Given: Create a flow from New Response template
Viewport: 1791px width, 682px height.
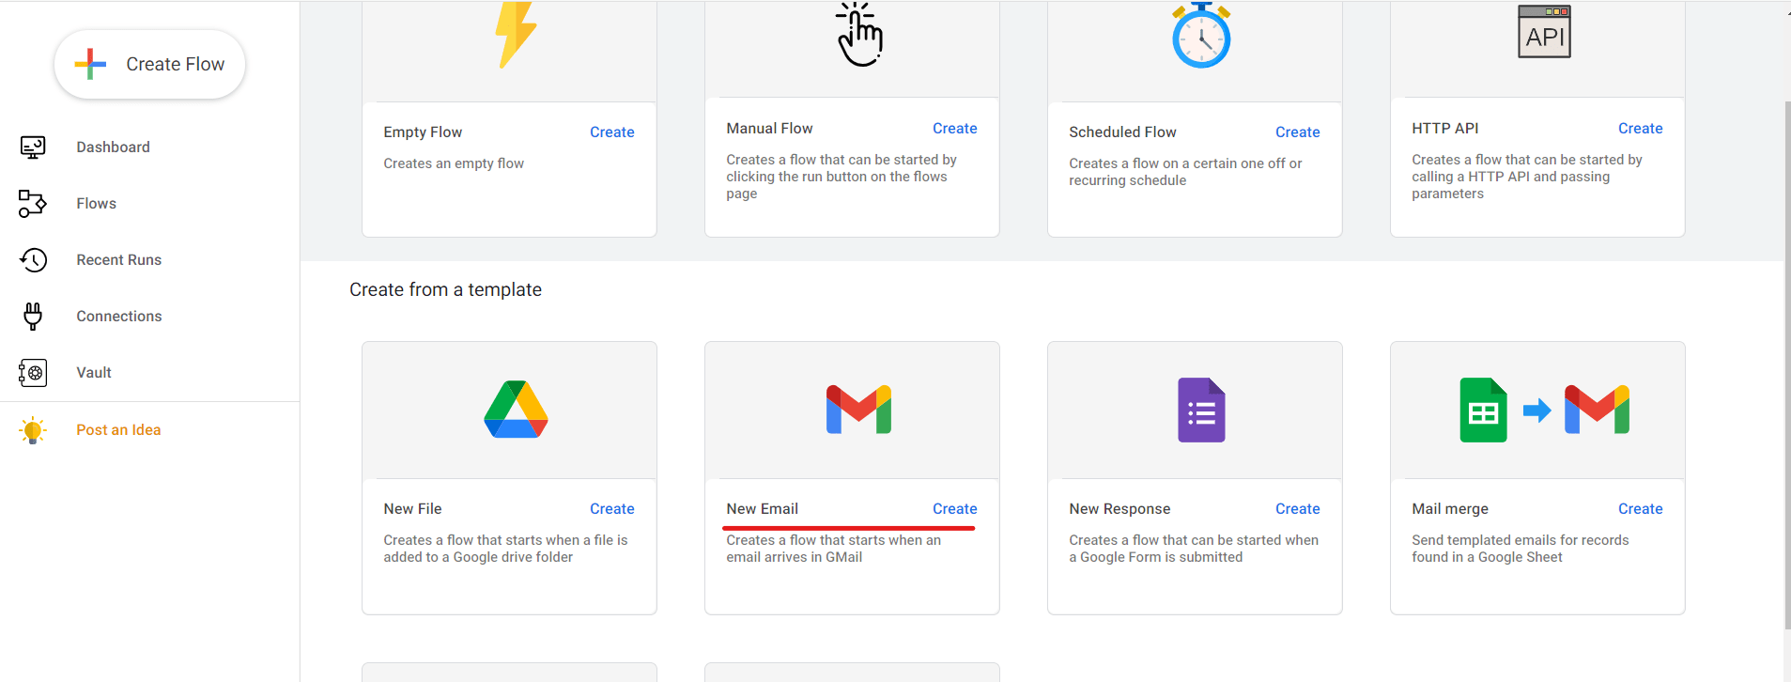Looking at the screenshot, I should [1297, 509].
